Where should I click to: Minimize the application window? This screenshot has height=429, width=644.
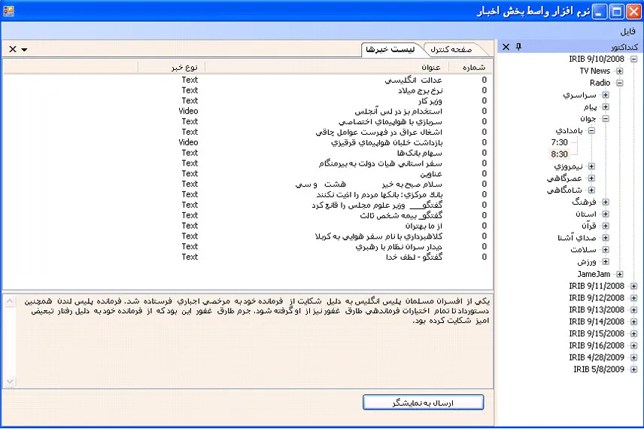(598, 11)
